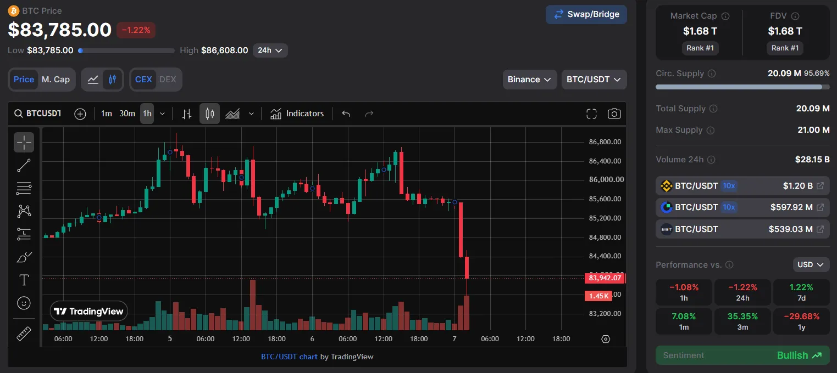Expand more chart styles chevron

251,114
